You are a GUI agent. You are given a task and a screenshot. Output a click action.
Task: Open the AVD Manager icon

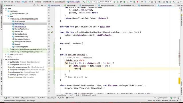(x=170, y=2)
